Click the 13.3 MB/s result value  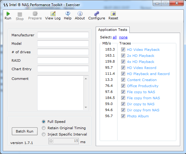tap(109, 80)
